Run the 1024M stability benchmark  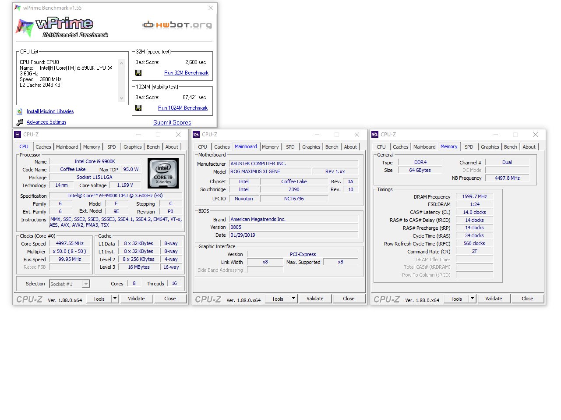coord(183,108)
